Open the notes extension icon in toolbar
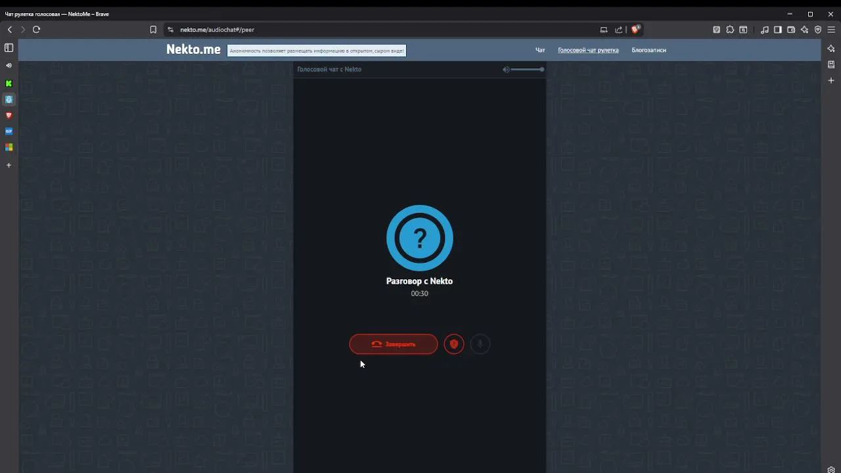Image resolution: width=841 pixels, height=473 pixels. 717,30
